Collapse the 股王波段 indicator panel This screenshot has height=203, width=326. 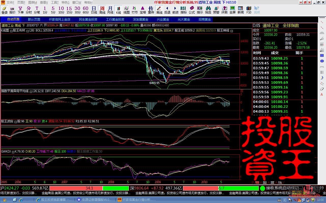coord(15,121)
